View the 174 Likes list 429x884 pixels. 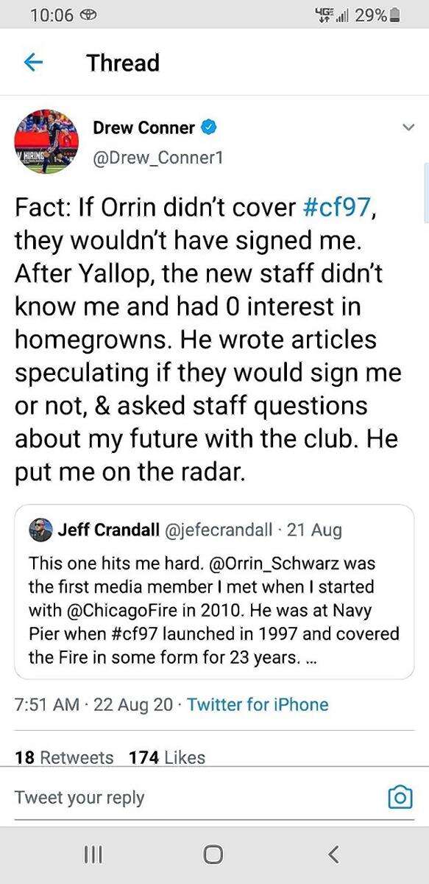166,757
